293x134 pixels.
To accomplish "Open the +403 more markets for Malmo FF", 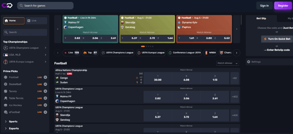I will click(x=235, y=97).
